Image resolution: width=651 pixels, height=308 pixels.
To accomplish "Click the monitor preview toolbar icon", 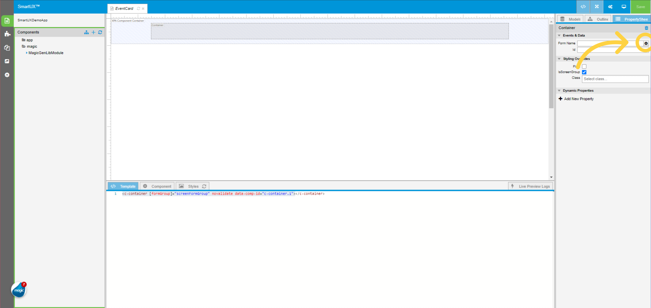I will (624, 7).
